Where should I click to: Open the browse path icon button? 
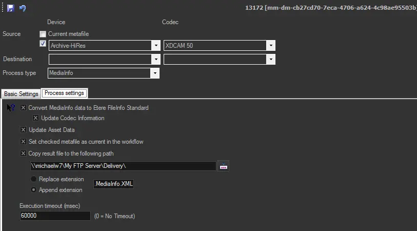click(223, 166)
